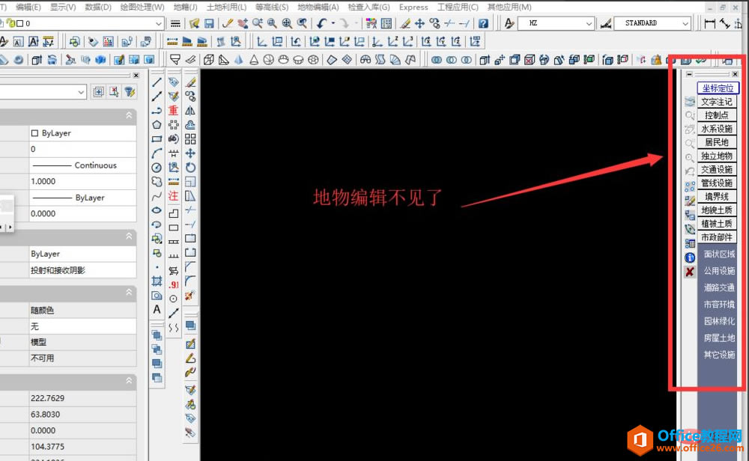Select the Circle draw tool
The image size is (749, 461).
pyautogui.click(x=157, y=168)
